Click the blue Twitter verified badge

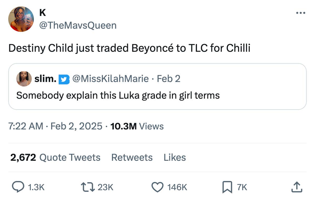(64, 79)
